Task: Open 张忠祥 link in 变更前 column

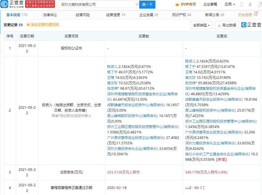Action: point(112,89)
